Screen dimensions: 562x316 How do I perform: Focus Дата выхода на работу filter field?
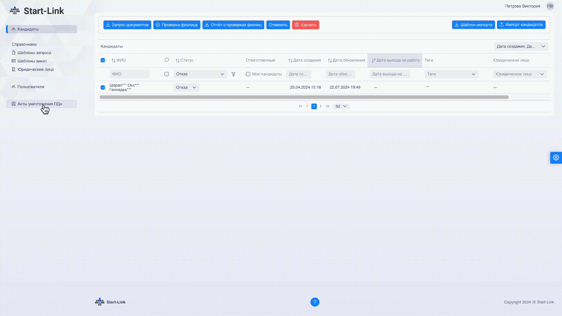[x=390, y=74]
